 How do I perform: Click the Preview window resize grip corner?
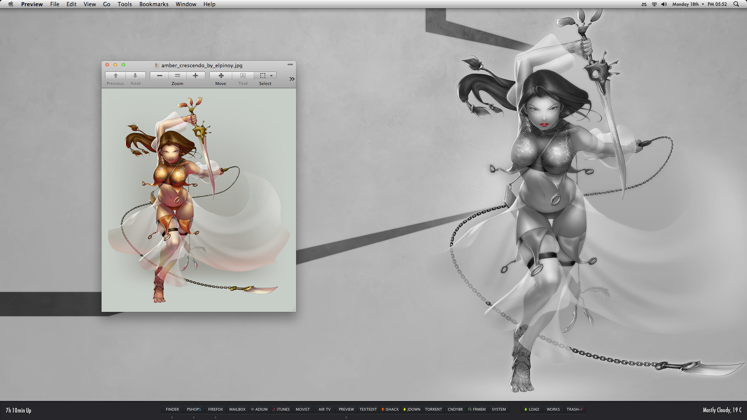pyautogui.click(x=293, y=309)
